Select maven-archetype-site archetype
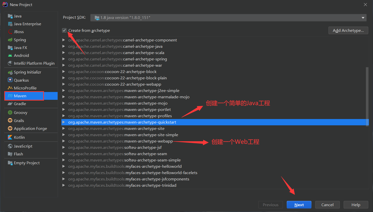Viewport: 373px width, 212px height. pyautogui.click(x=116, y=128)
